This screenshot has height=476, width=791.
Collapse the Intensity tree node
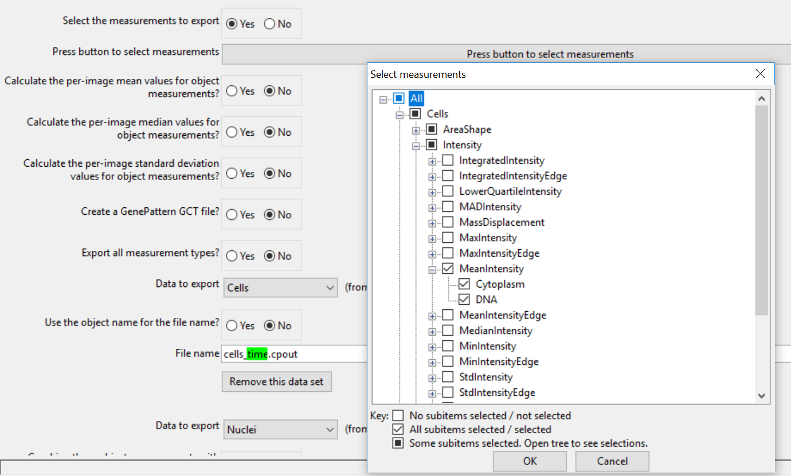pos(416,145)
